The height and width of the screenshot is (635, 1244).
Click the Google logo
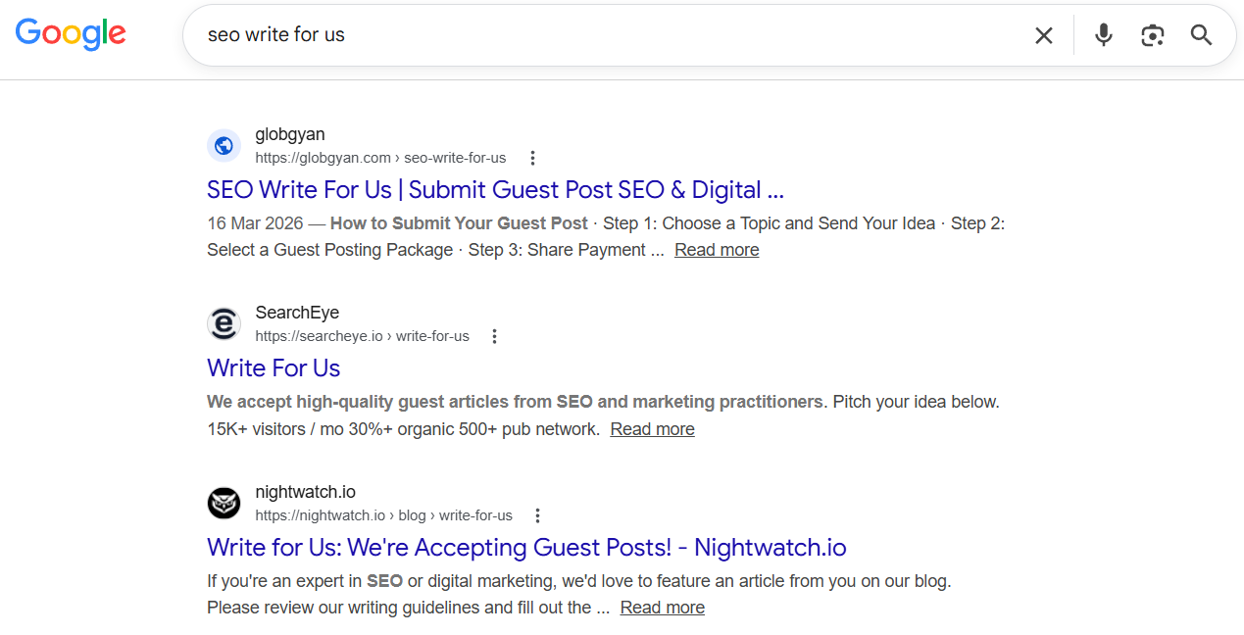[x=71, y=34]
